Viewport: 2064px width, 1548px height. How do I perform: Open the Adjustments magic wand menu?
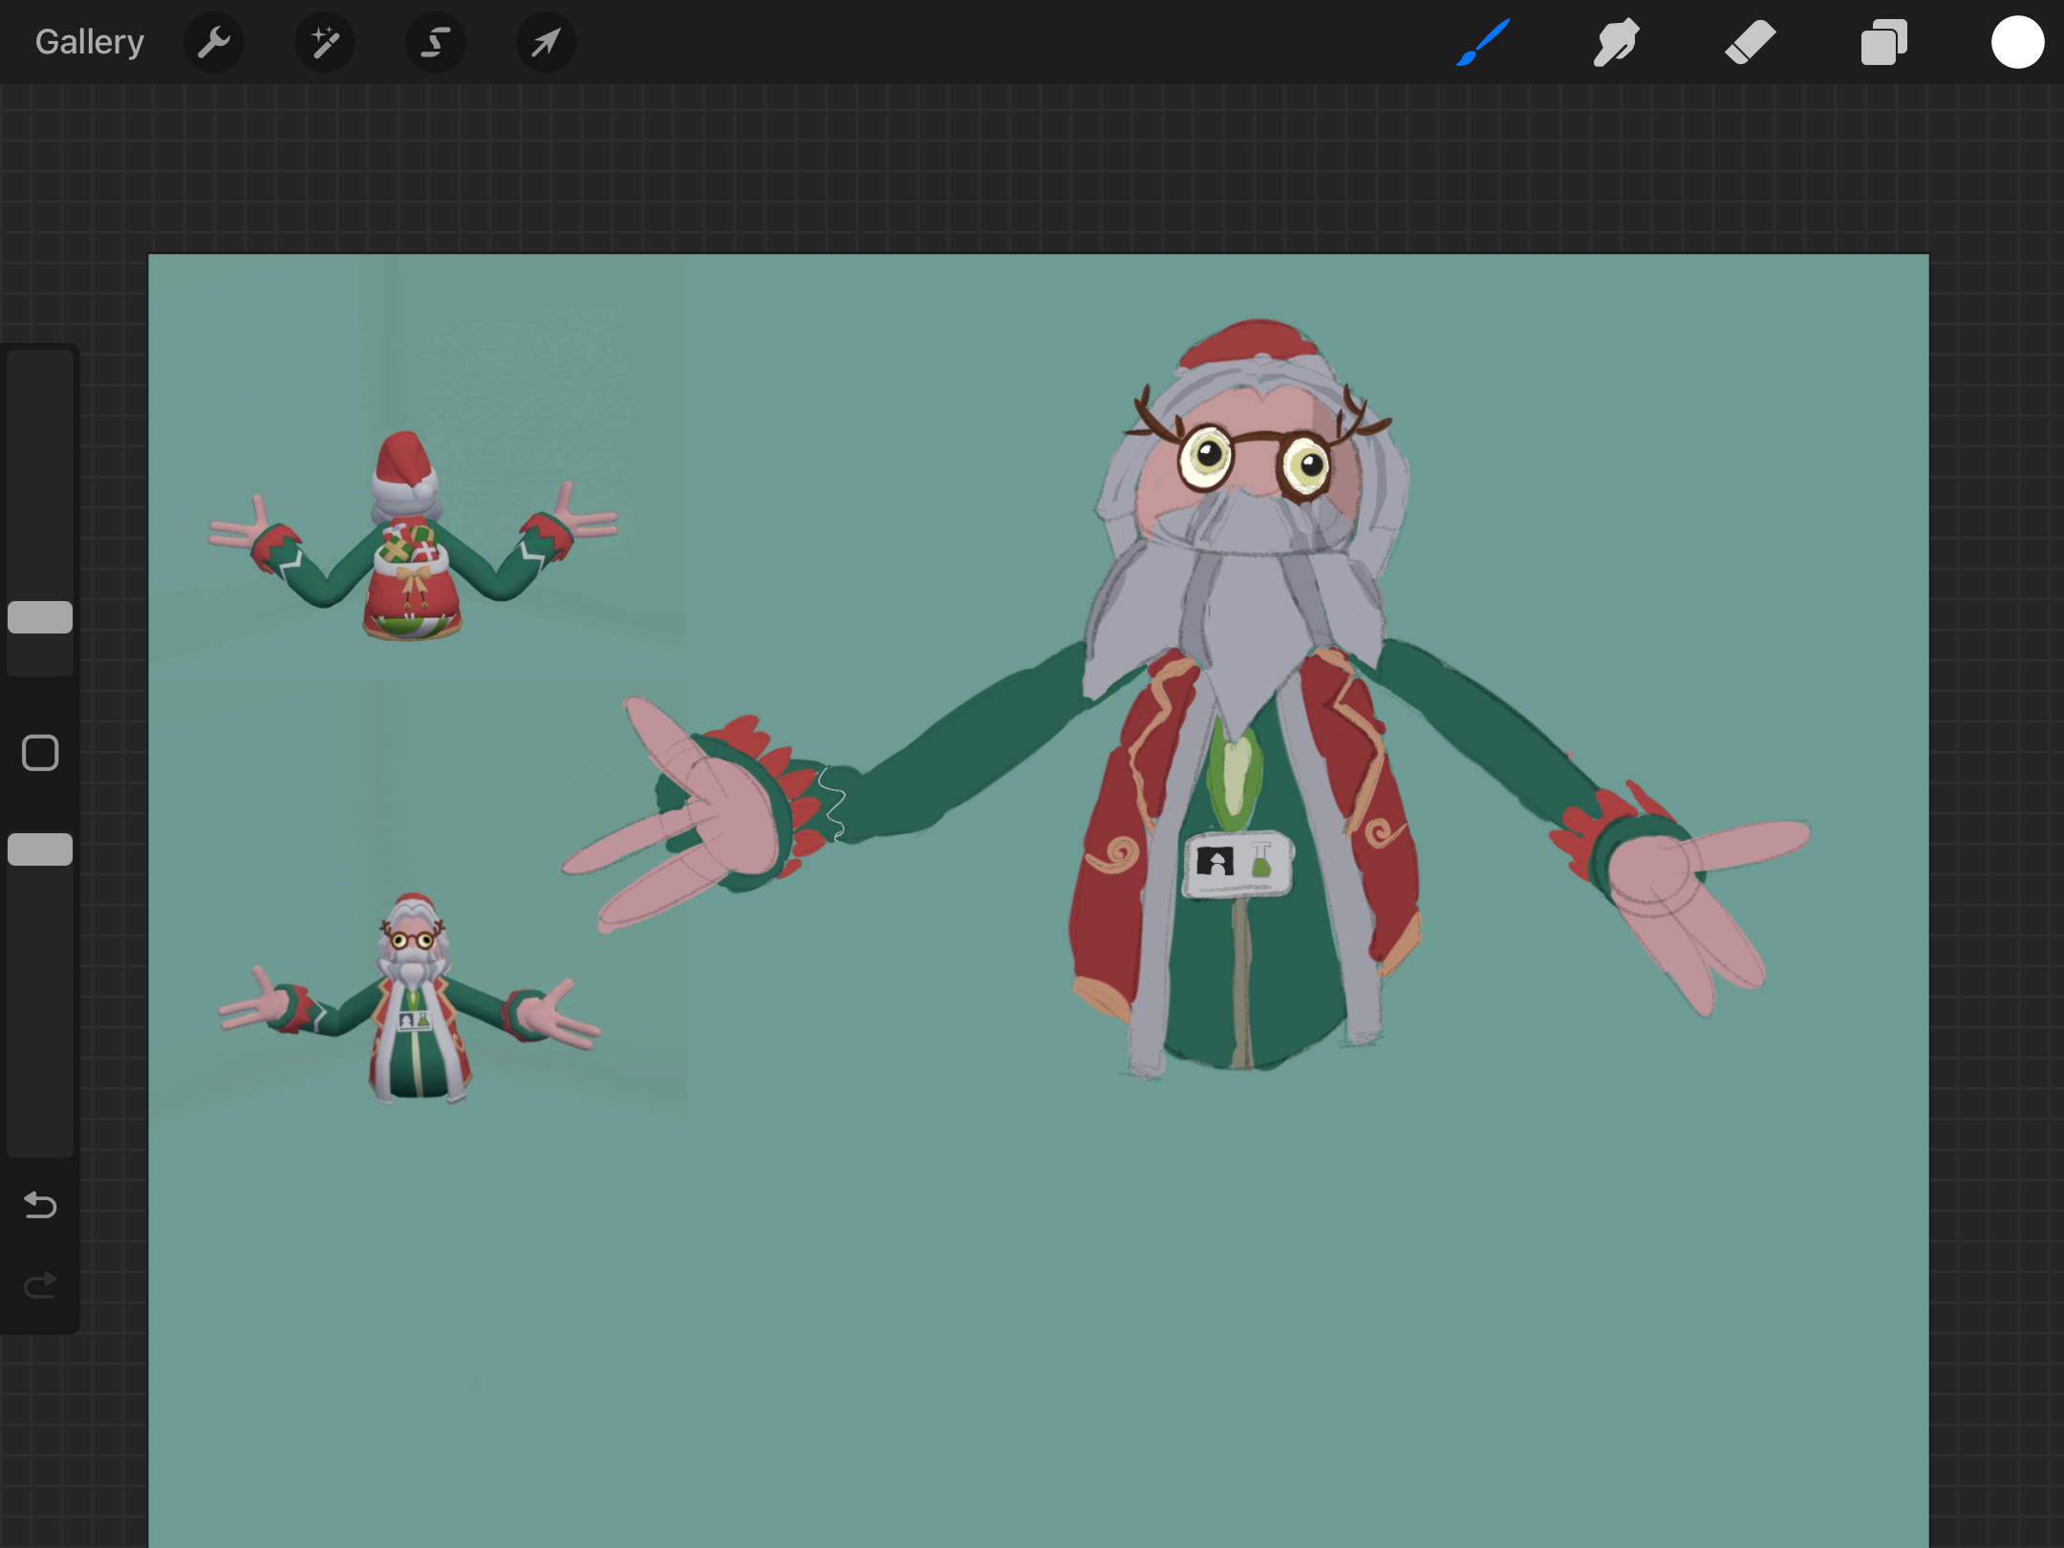point(325,42)
